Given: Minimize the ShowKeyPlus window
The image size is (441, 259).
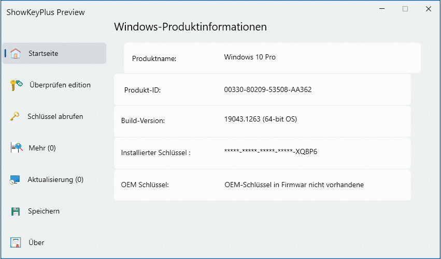Looking at the screenshot, I should (x=381, y=9).
